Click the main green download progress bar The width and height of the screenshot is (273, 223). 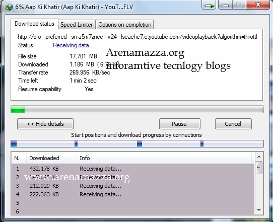click(x=137, y=109)
